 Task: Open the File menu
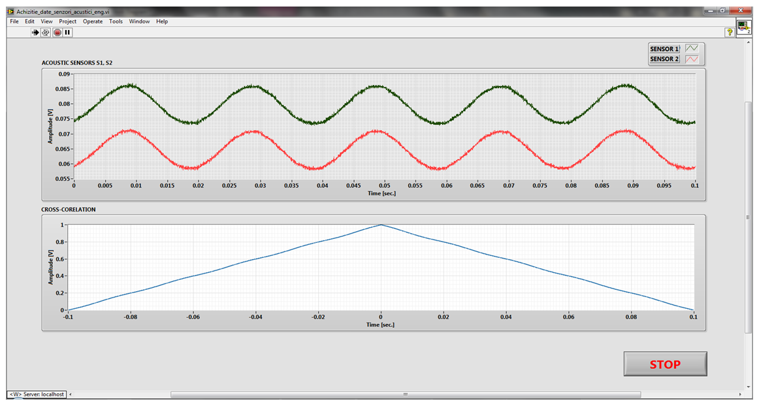pos(14,22)
